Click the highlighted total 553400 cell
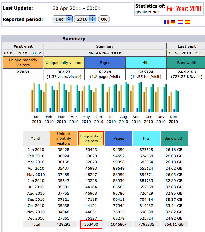 pos(91,224)
